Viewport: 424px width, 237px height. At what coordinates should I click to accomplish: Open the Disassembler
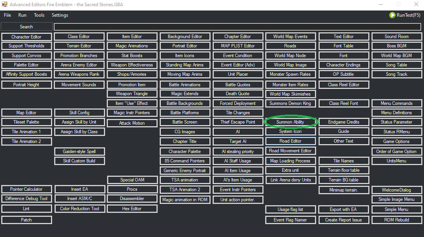coord(132,199)
